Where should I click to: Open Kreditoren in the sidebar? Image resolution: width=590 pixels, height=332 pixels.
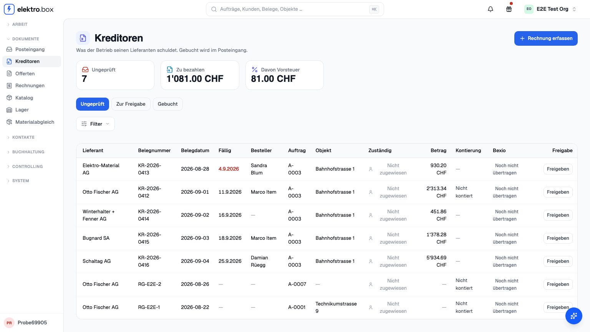pyautogui.click(x=31, y=61)
